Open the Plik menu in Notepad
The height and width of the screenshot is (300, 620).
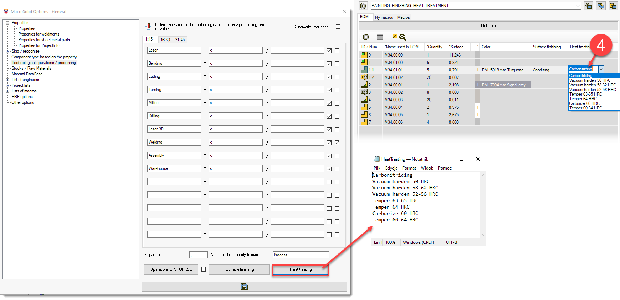pyautogui.click(x=377, y=168)
